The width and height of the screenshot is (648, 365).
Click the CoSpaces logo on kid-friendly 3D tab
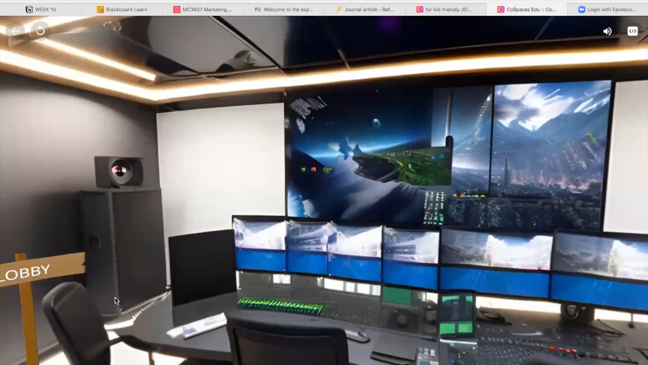pyautogui.click(x=420, y=9)
